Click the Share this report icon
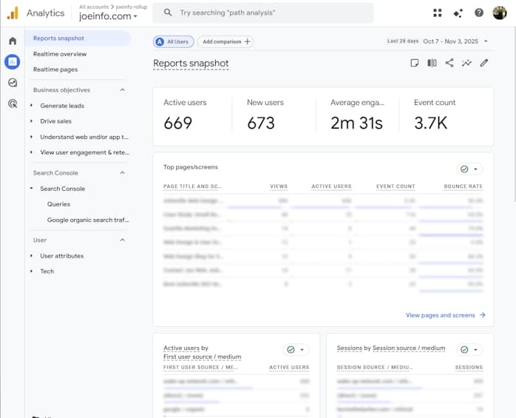Viewport: 516px width, 418px height. (x=449, y=64)
